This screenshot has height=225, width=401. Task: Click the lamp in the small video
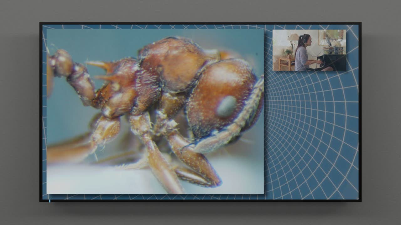point(293,38)
